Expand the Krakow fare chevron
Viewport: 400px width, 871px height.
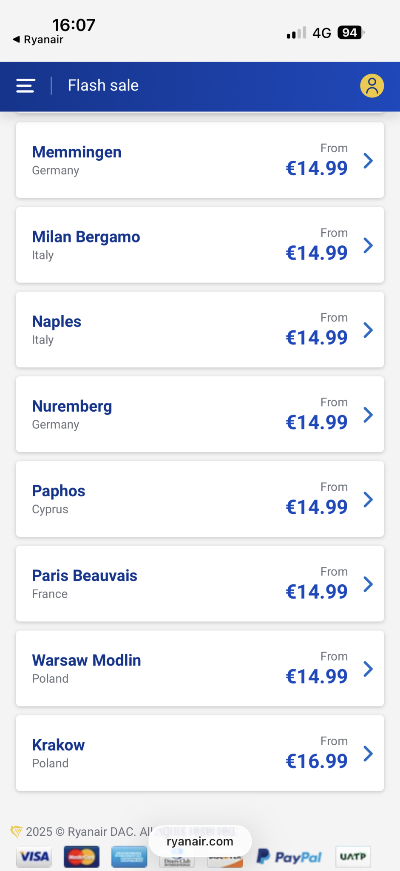368,754
